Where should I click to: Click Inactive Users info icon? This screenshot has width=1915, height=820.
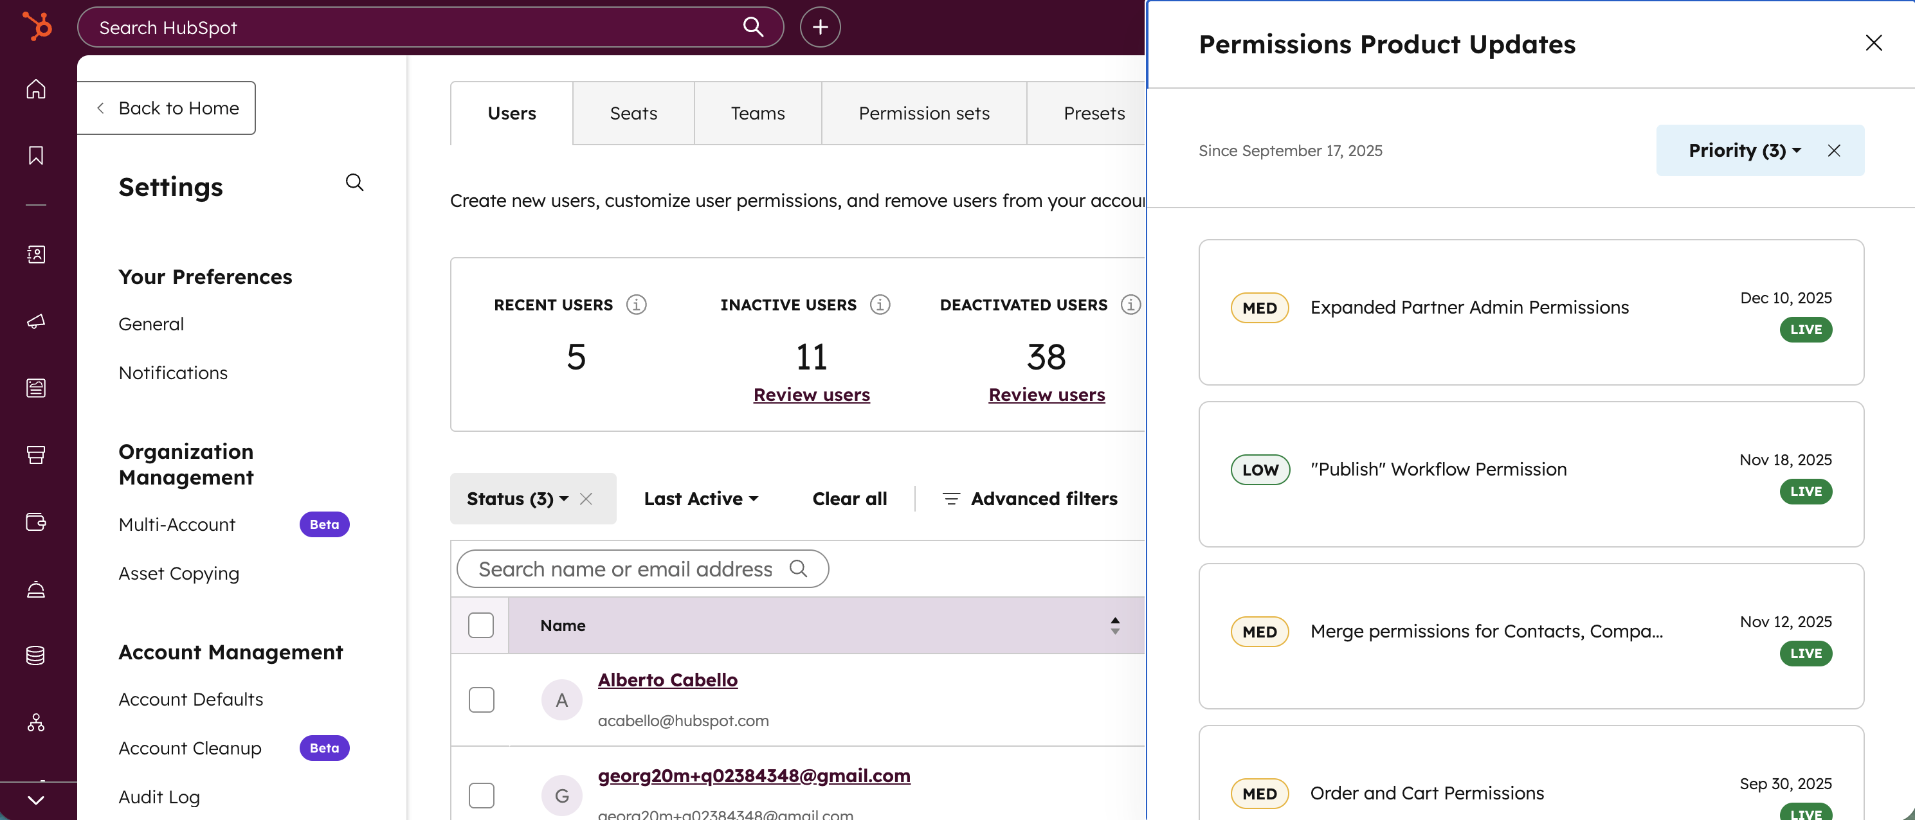880,305
